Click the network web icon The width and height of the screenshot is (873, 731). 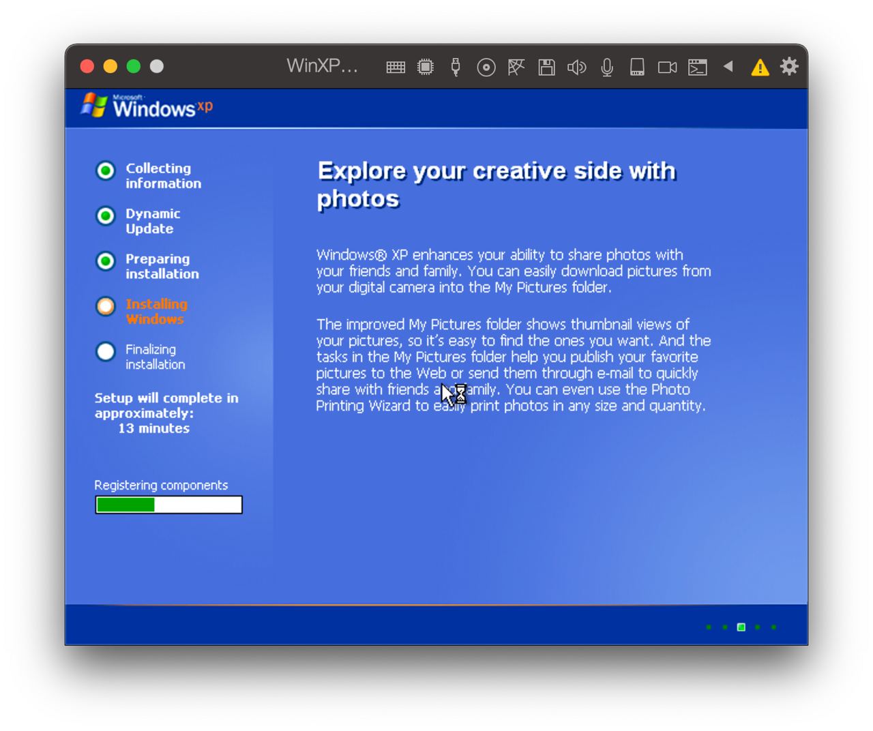pos(516,67)
